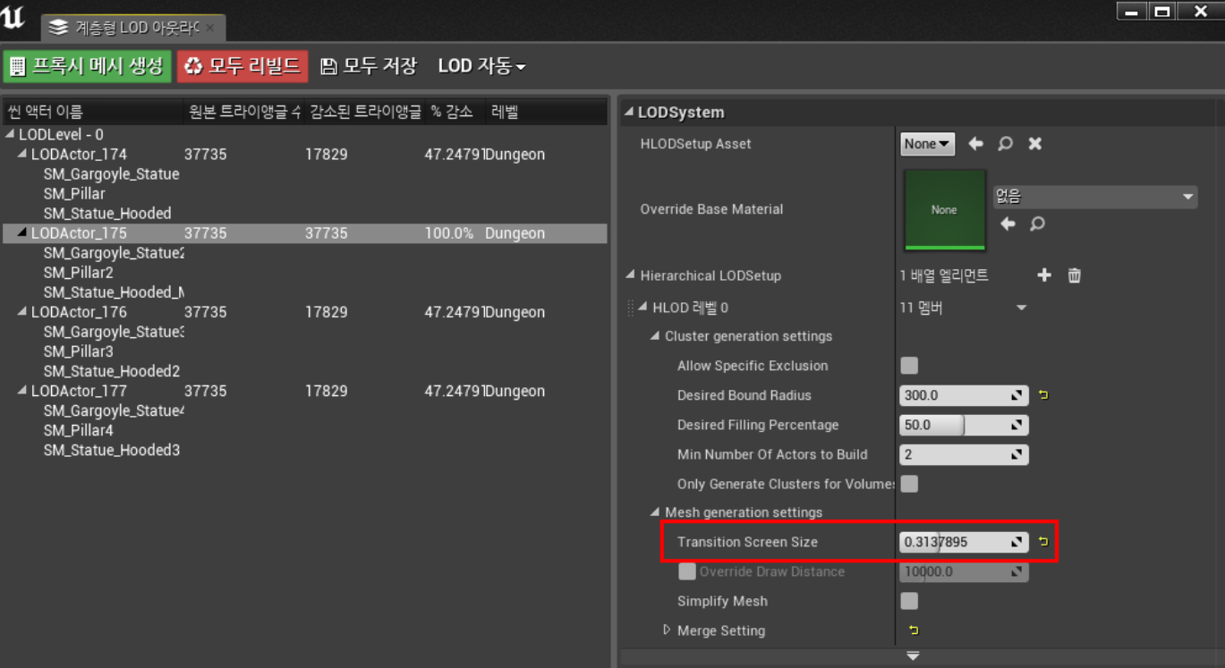Viewport: 1225px width, 668px height.
Task: Select SM_Statue_Hooded3 item
Action: coord(112,450)
